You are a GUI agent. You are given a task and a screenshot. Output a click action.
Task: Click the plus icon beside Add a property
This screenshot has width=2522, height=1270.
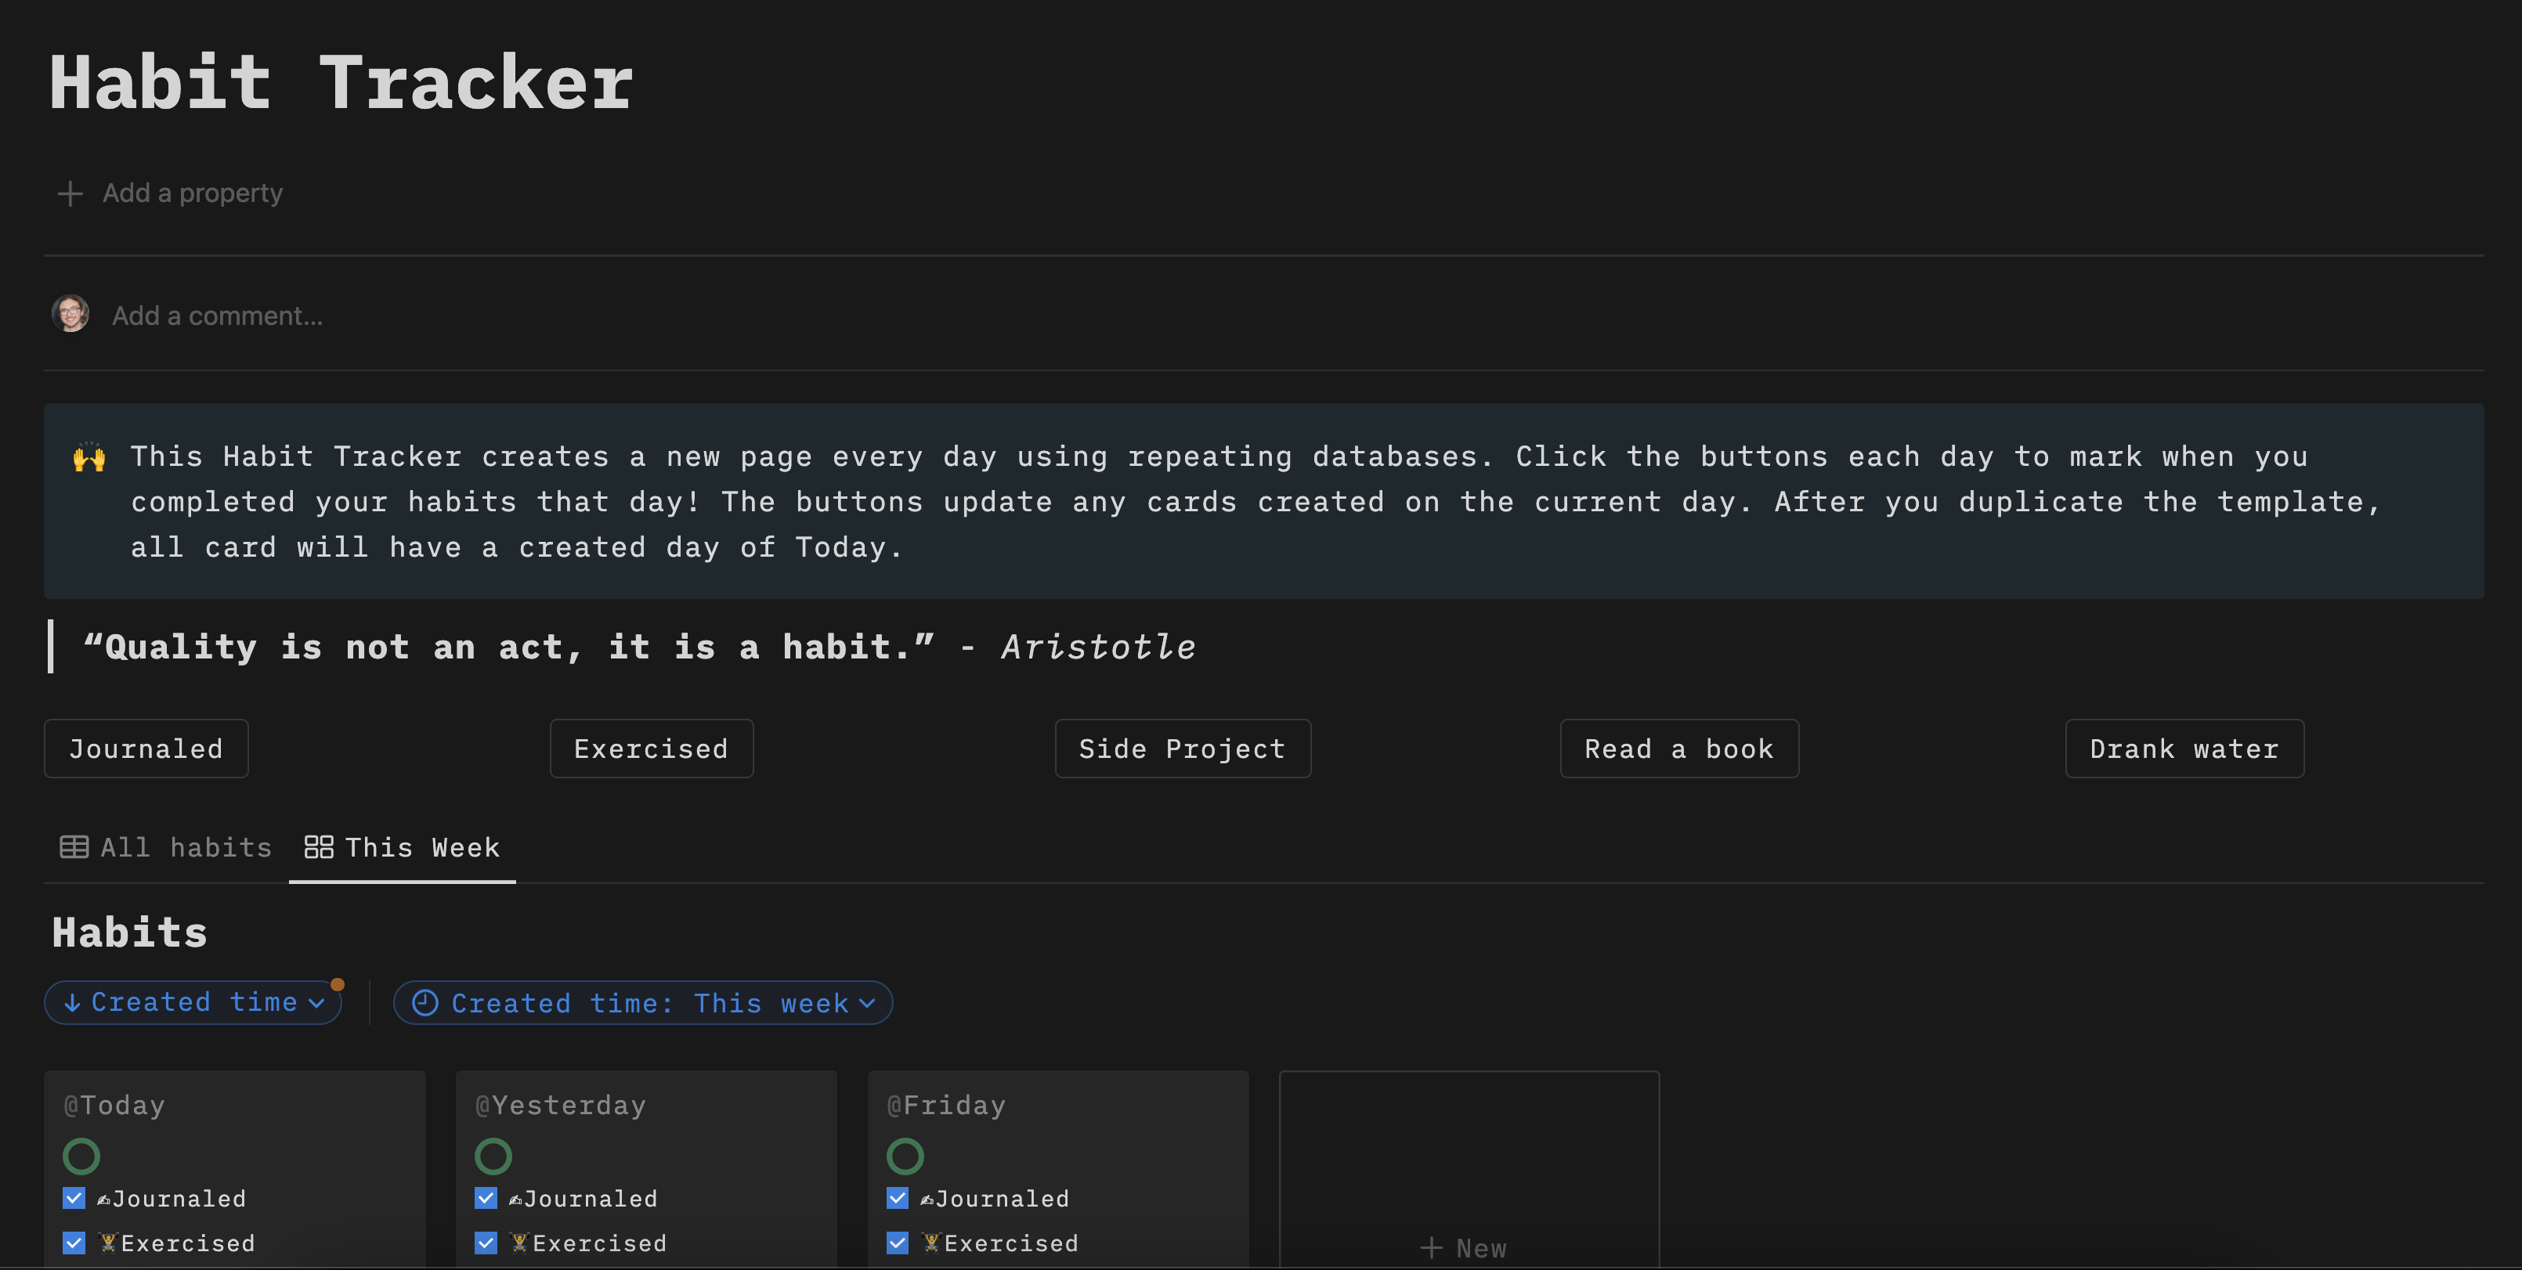(x=70, y=193)
